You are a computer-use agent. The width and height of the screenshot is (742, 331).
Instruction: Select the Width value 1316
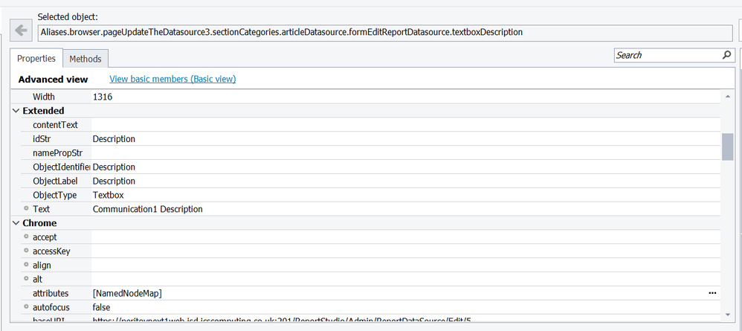103,97
